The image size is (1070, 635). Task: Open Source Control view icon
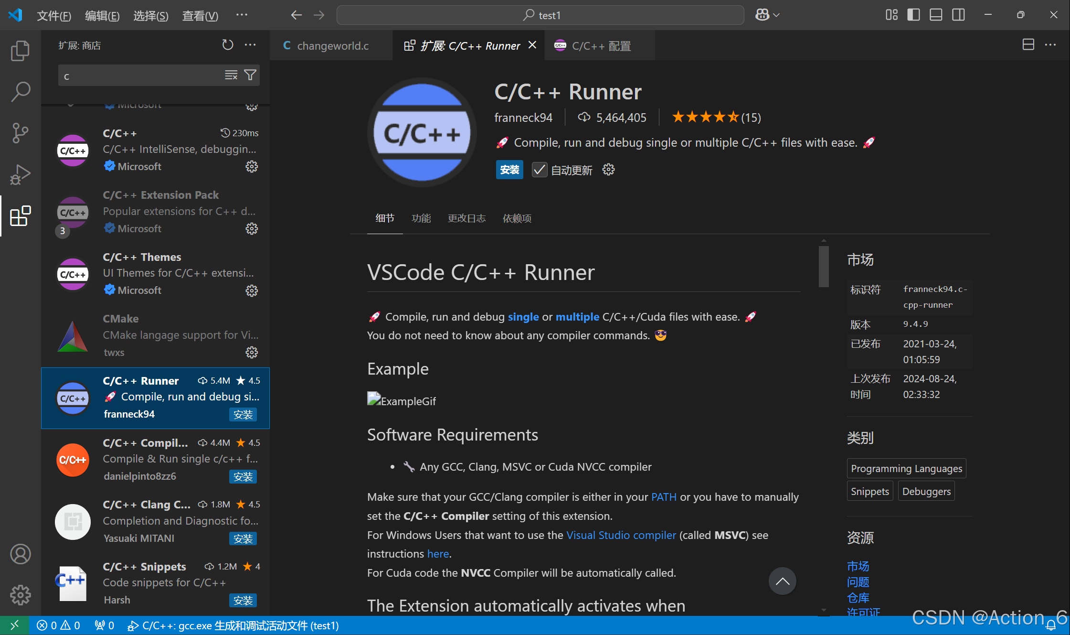tap(20, 133)
